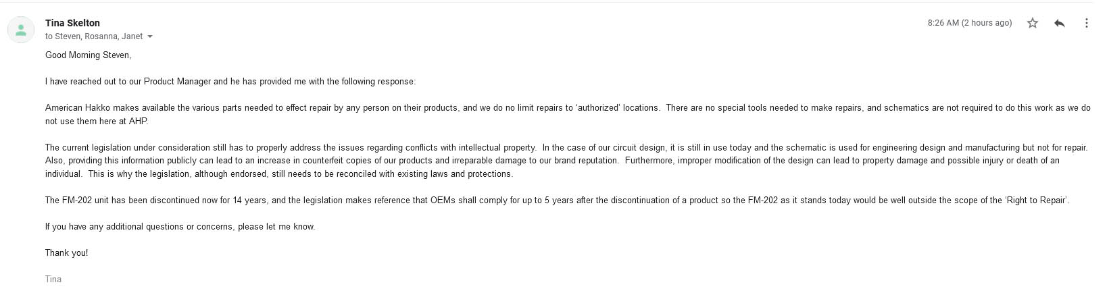The width and height of the screenshot is (1109, 293).
Task: Click the 'FM-202 unit has been discontinued' sentence
Action: [x=558, y=201]
